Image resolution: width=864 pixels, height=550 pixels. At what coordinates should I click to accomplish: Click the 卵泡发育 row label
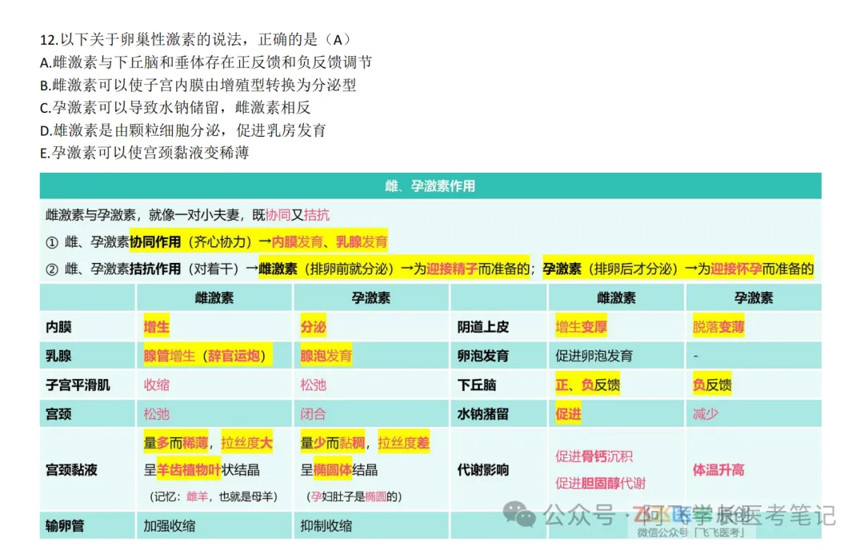point(482,356)
